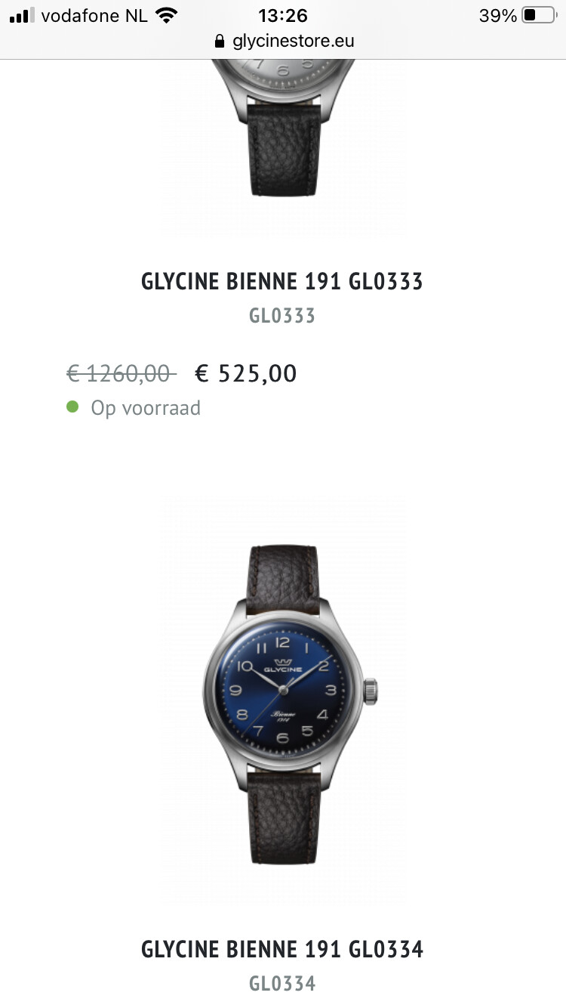Open the GLYCINE BIENNE 191 GL0334 title link
The height and width of the screenshot is (1008, 566).
click(282, 948)
